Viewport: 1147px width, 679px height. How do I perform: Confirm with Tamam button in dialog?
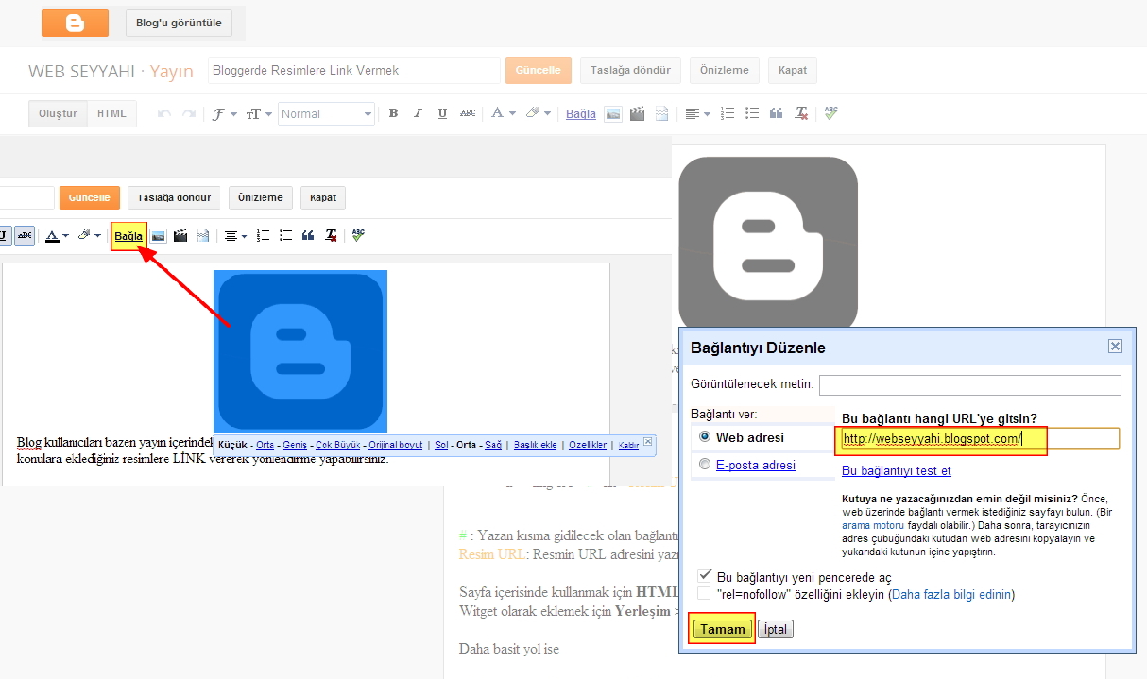[x=722, y=629]
